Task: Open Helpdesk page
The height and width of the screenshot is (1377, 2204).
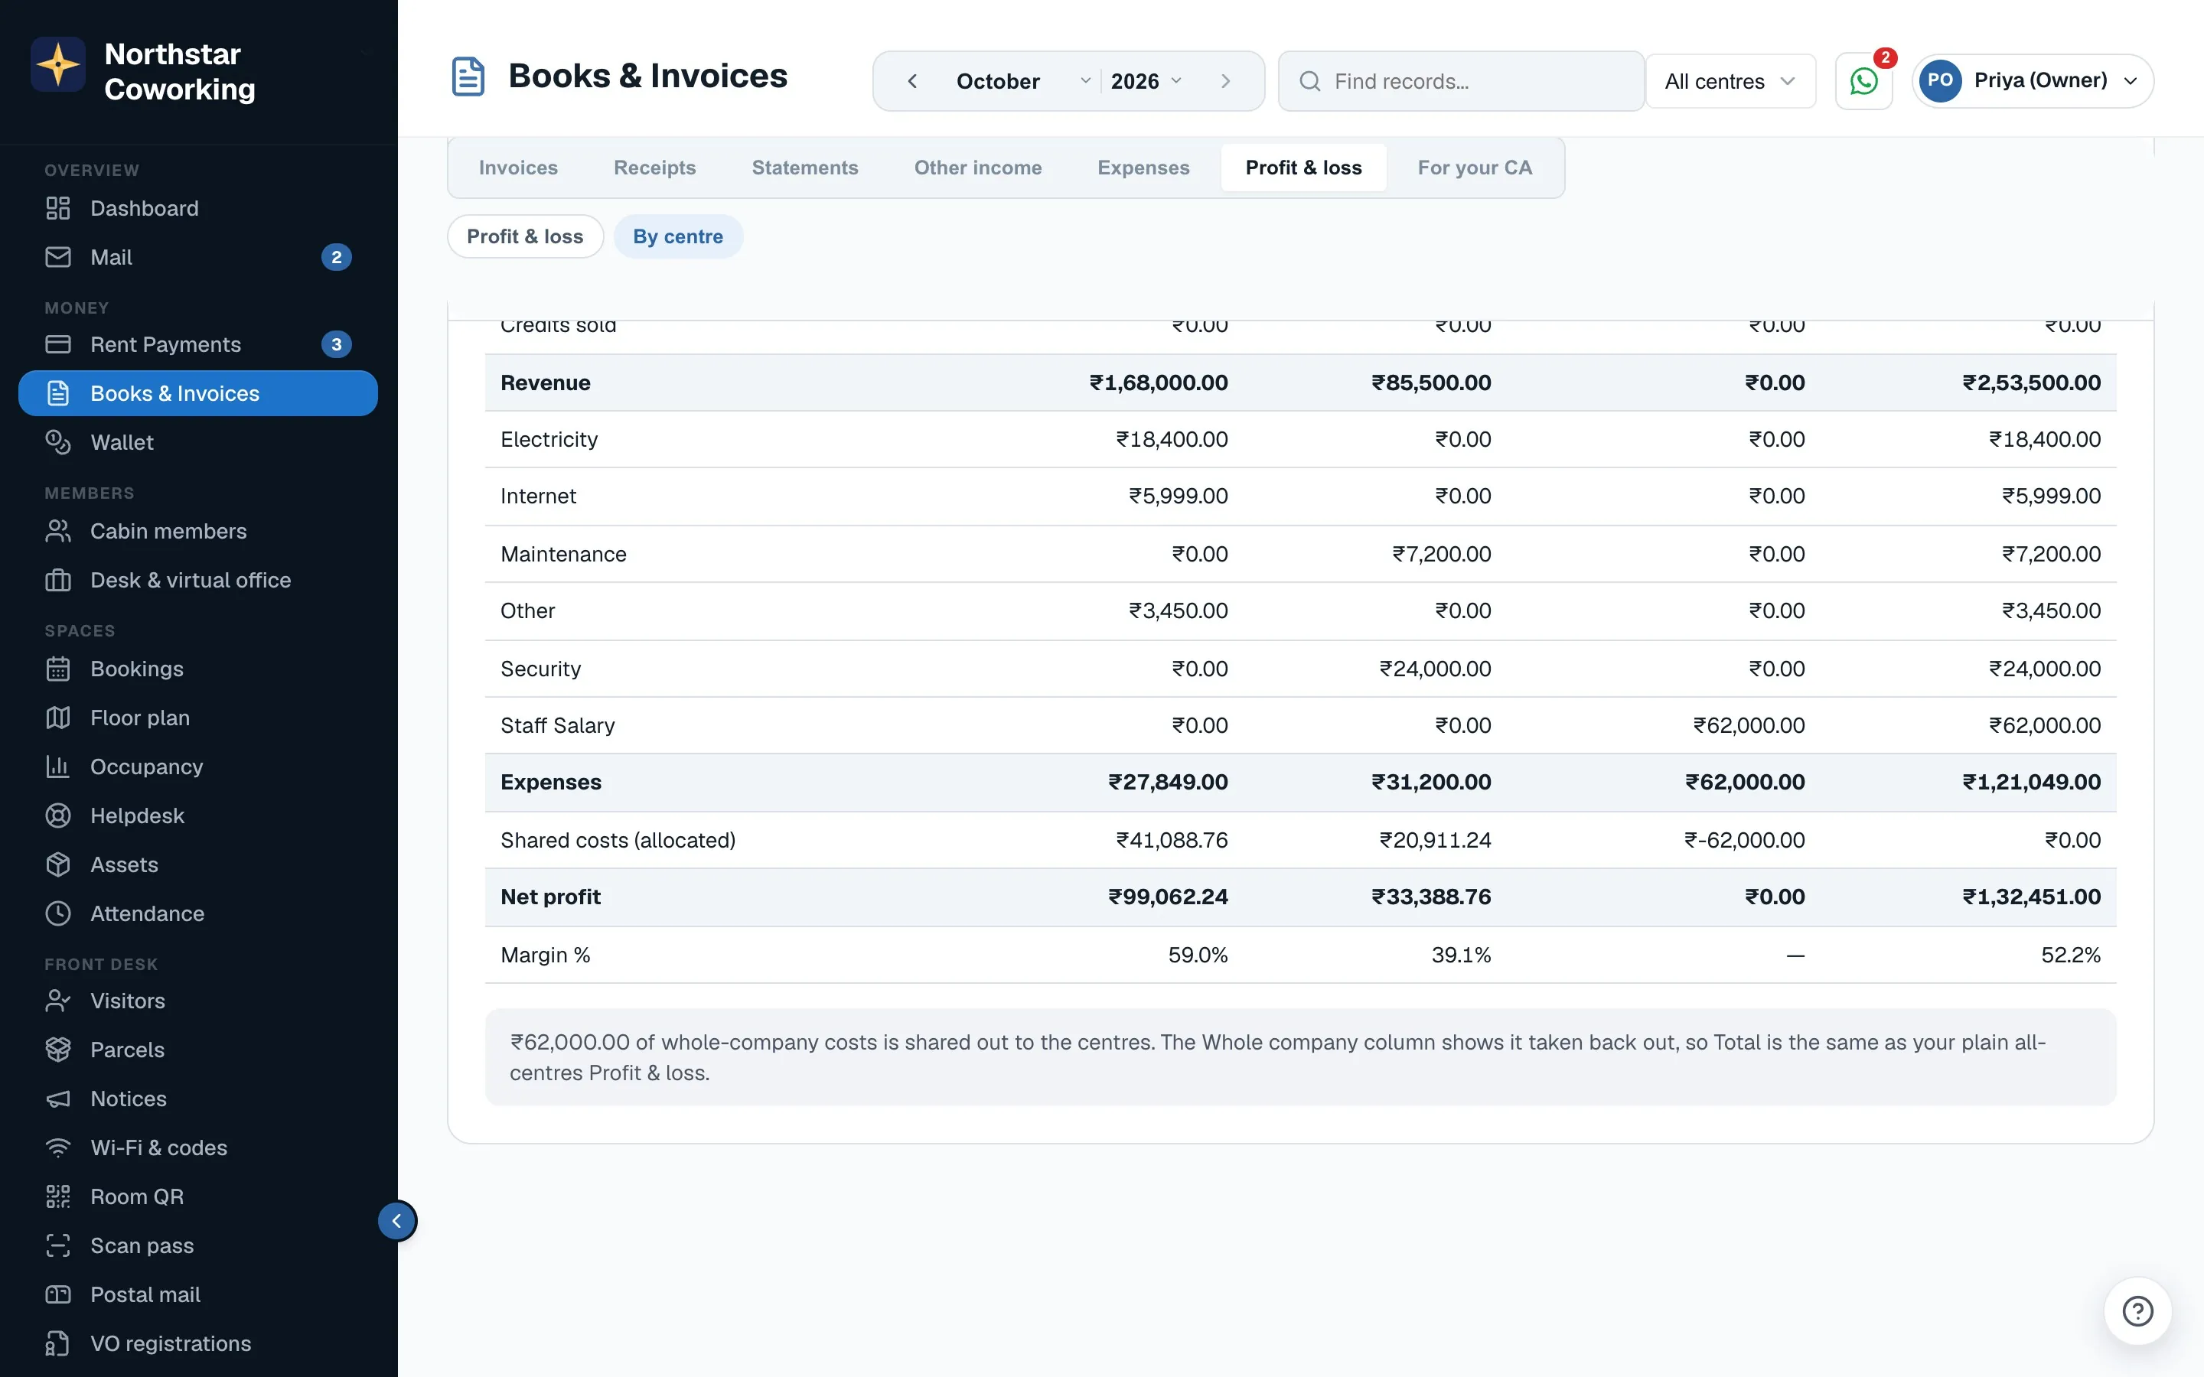Action: coord(198,815)
